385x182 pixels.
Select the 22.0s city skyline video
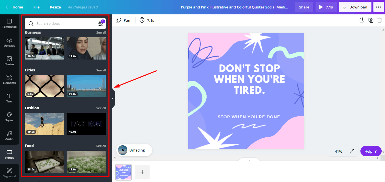86,86
